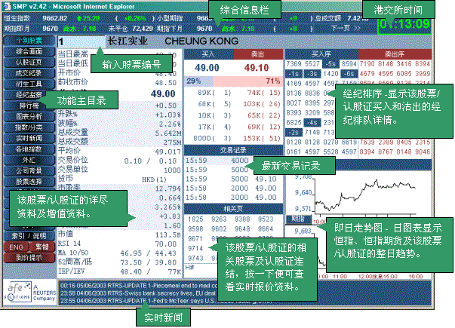Click the stock code input field
The image size is (455, 328).
click(x=81, y=41)
